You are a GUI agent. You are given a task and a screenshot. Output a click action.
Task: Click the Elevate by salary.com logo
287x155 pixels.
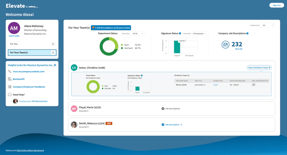pyautogui.click(x=22, y=6)
